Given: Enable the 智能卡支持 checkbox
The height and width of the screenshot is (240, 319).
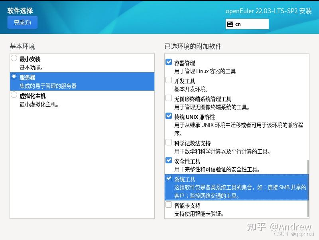Looking at the screenshot, I should coord(169,204).
